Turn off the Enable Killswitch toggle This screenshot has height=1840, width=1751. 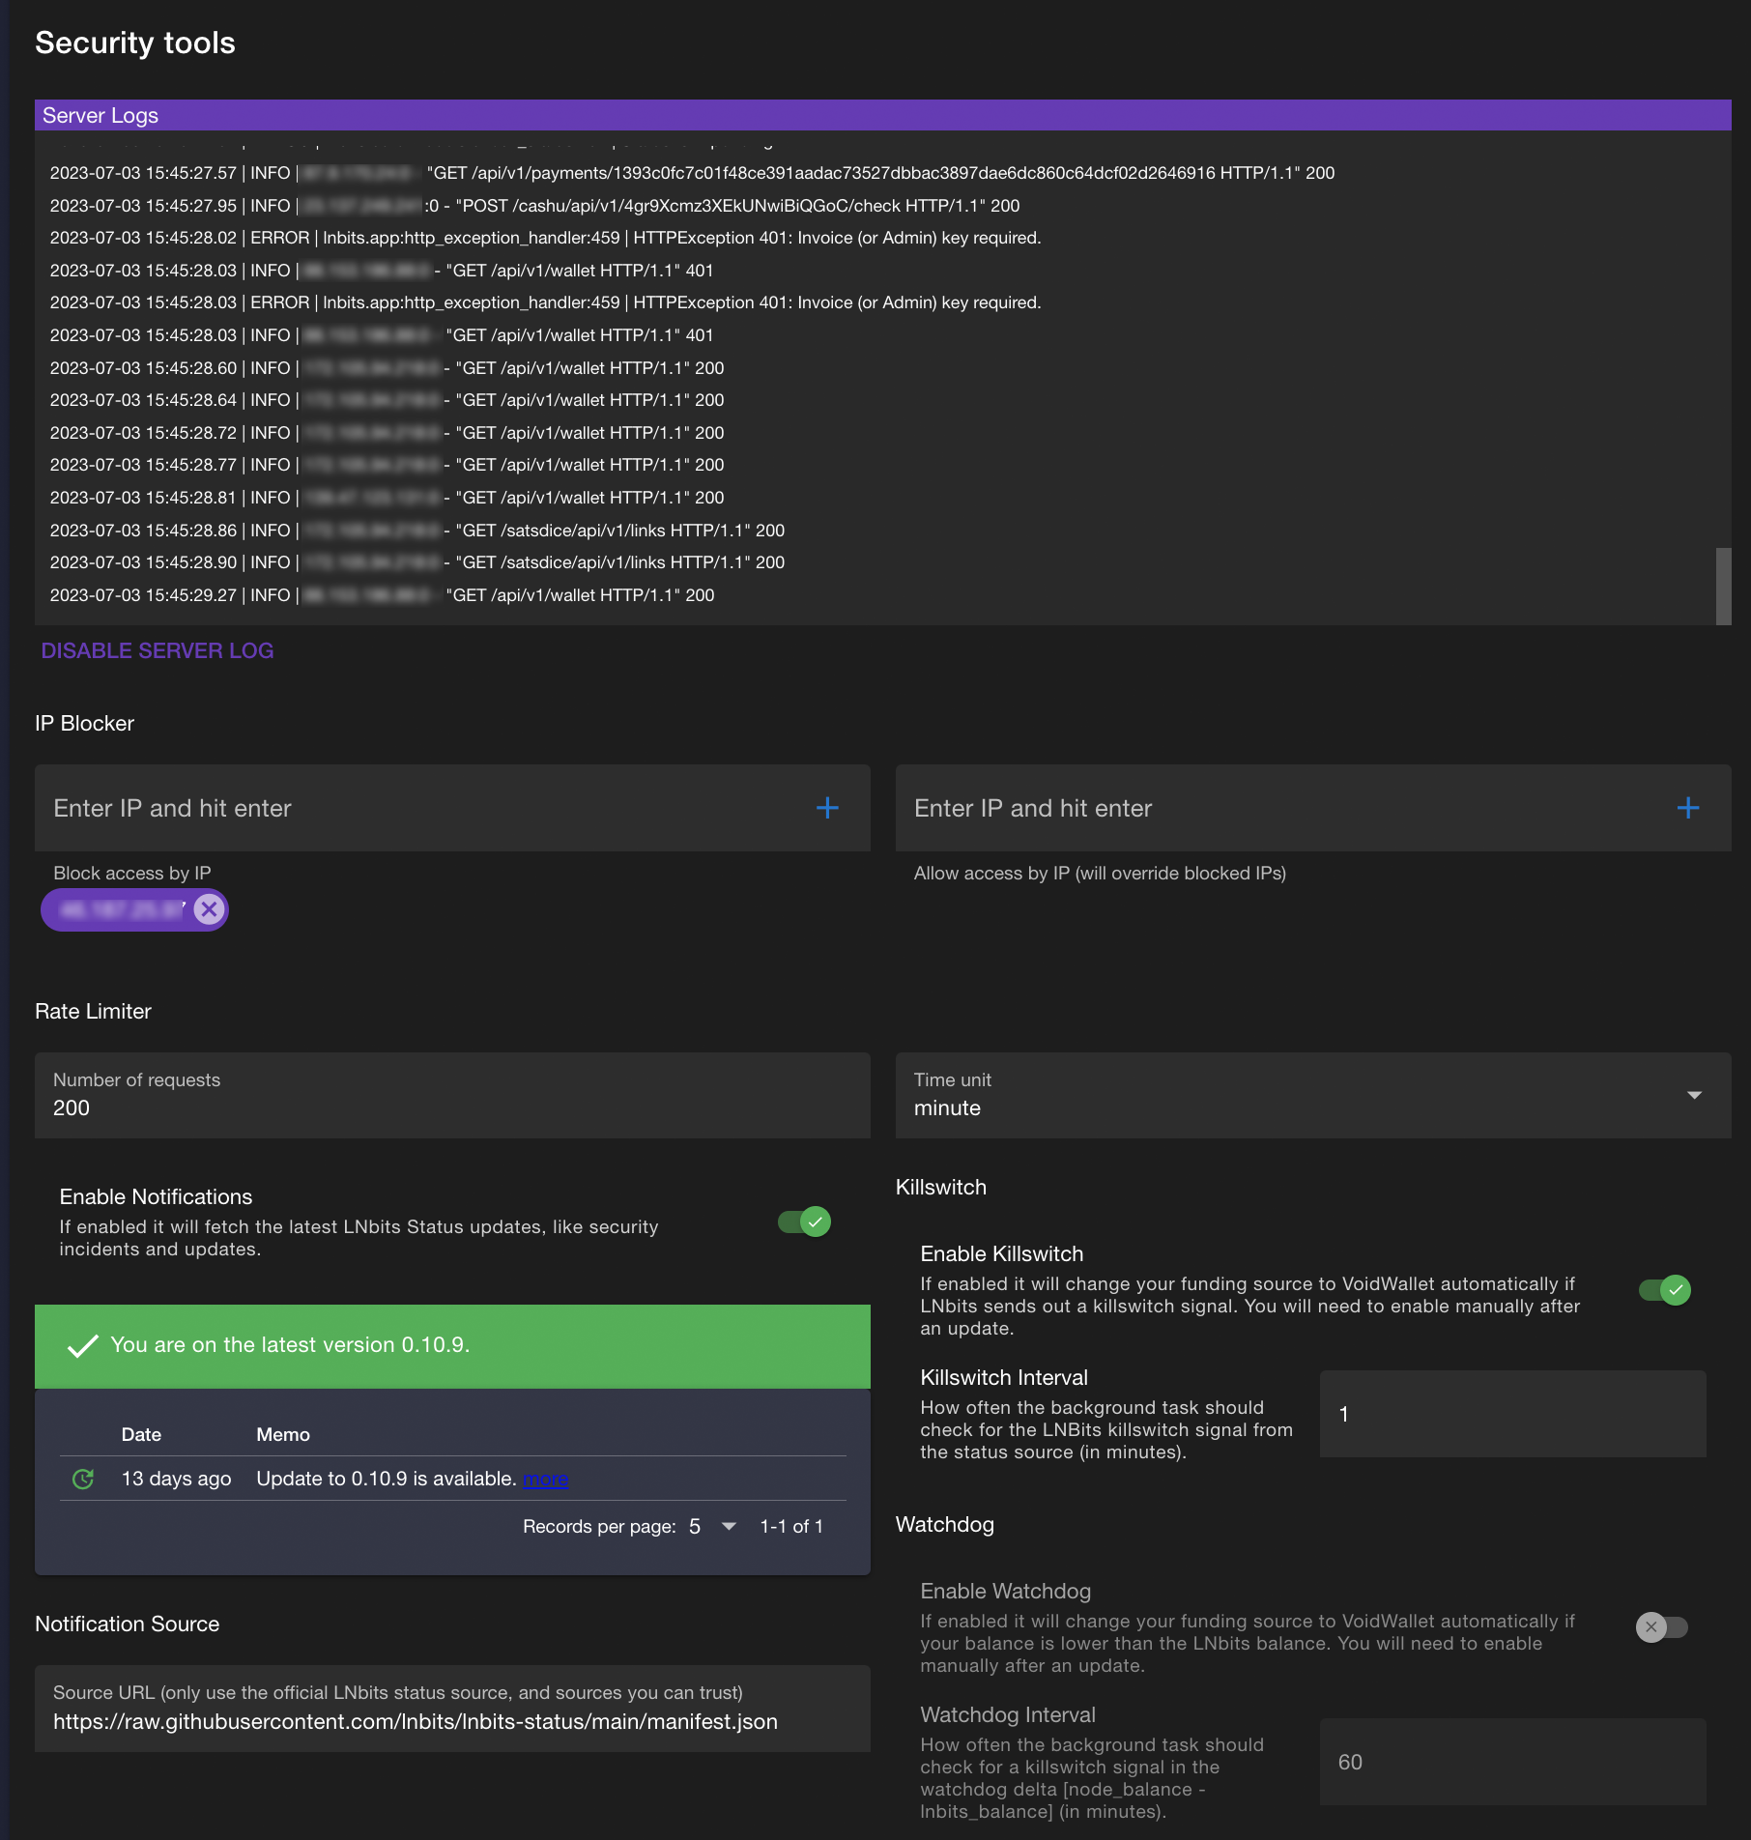click(x=1664, y=1290)
